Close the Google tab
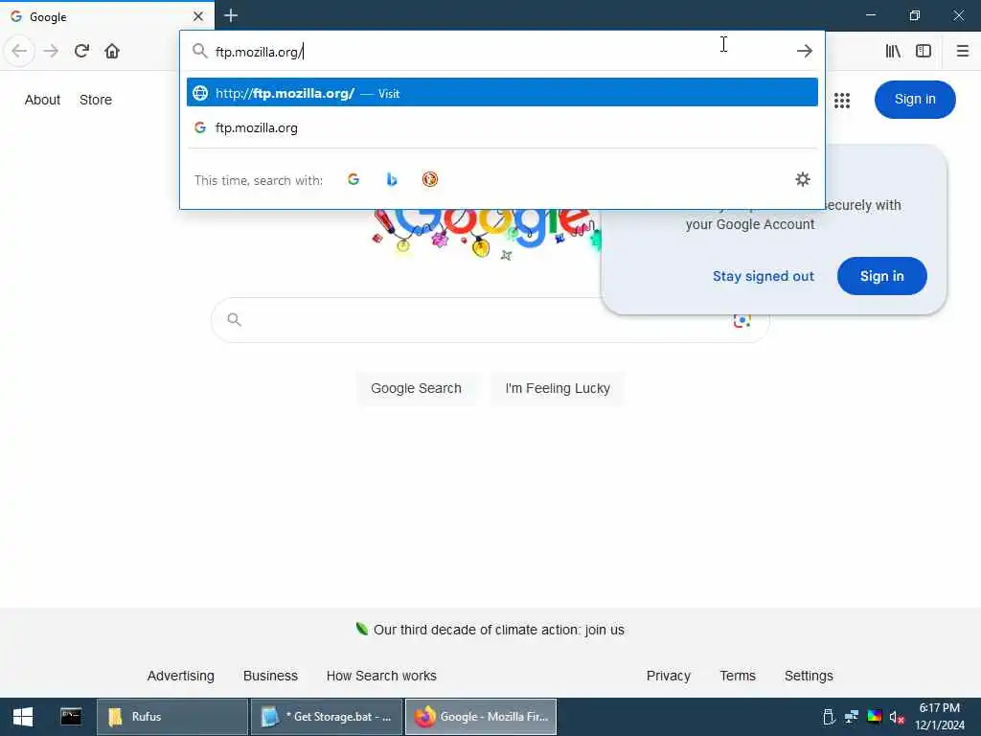The width and height of the screenshot is (981, 736). [197, 16]
